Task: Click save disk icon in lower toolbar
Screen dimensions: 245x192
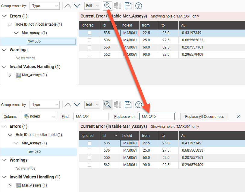Action: (128, 105)
